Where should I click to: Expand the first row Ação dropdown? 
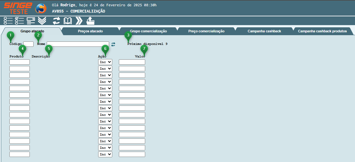(x=105, y=62)
